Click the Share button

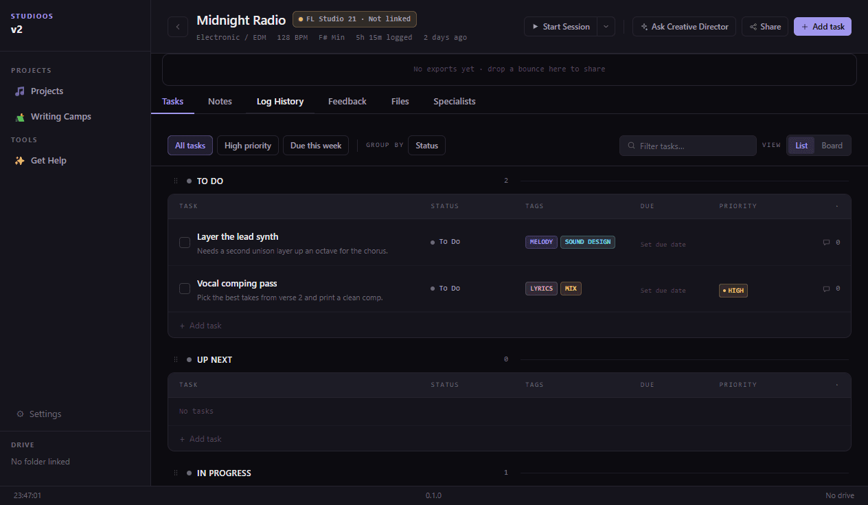coord(765,27)
